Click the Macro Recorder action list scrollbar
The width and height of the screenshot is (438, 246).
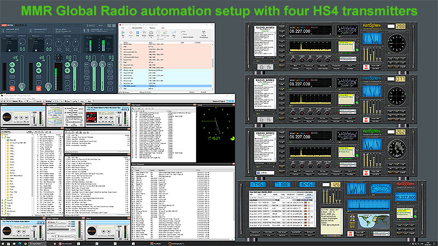tap(213, 63)
